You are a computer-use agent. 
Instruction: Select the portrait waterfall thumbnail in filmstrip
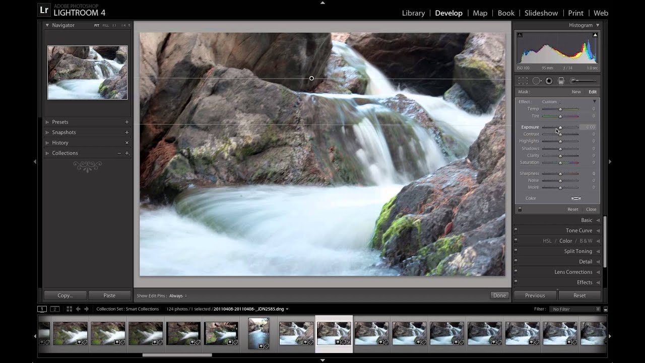tap(259, 333)
